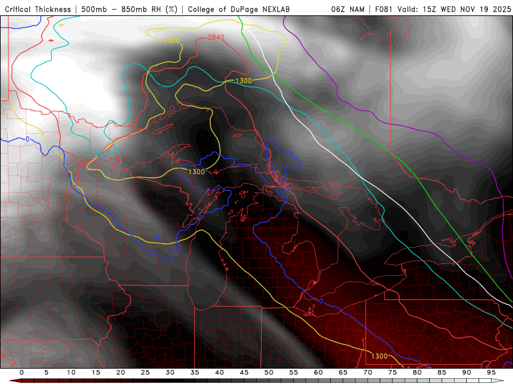Image resolution: width=513 pixels, height=384 pixels.
Task: Click the "25" label on the color scale
Action: (x=146, y=372)
